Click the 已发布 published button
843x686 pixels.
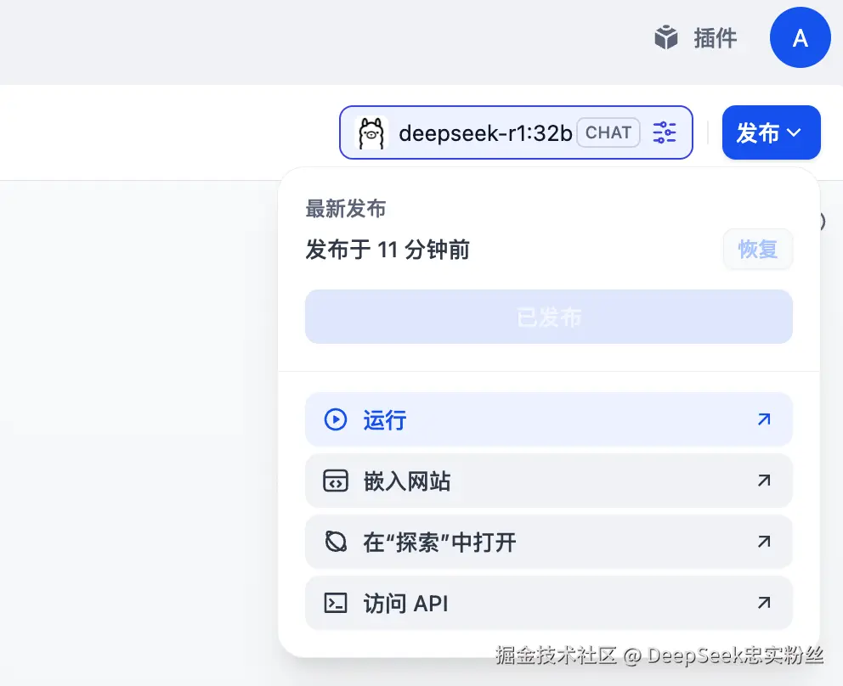[x=548, y=317]
